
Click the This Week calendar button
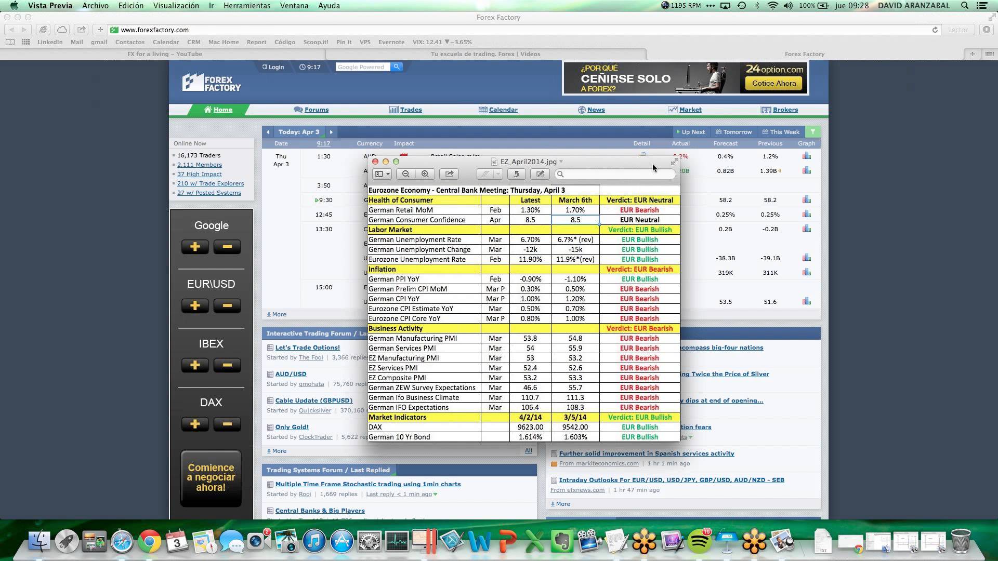pos(781,132)
